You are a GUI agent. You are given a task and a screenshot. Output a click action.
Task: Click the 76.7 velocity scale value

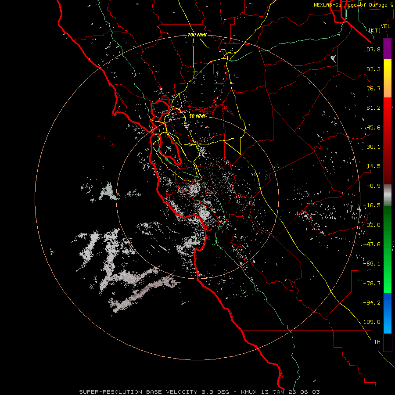(x=373, y=88)
